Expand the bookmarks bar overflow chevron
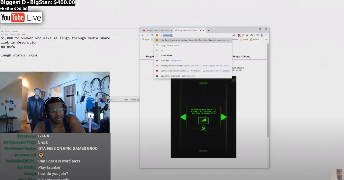Screen dimensions: 344x180 pos(266,39)
